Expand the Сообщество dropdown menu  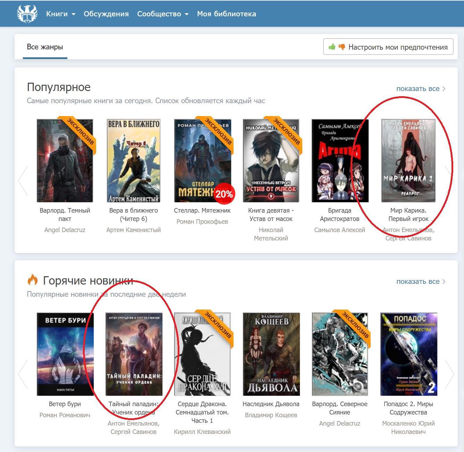[162, 14]
